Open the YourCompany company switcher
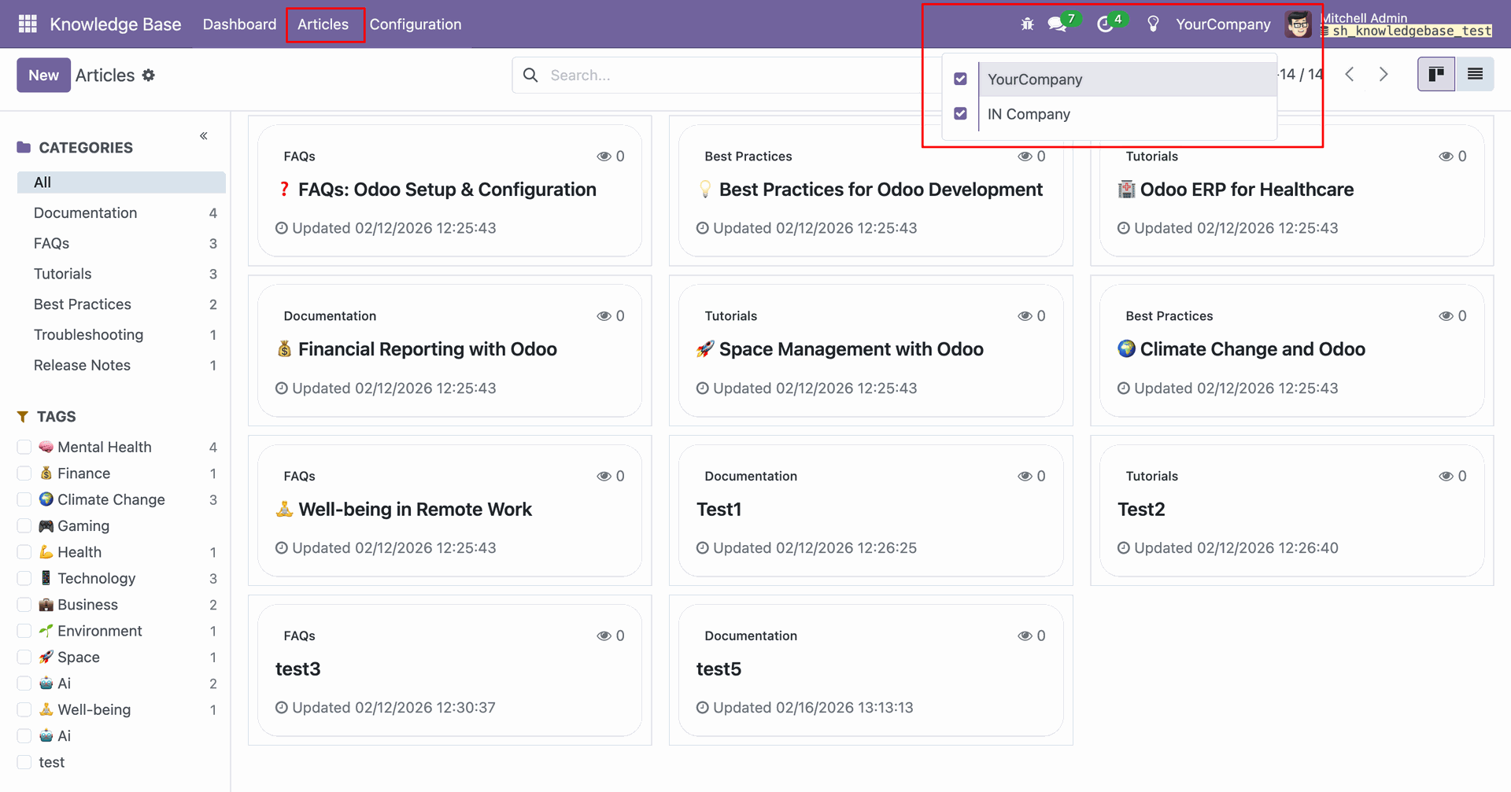This screenshot has height=792, width=1511. point(1223,24)
